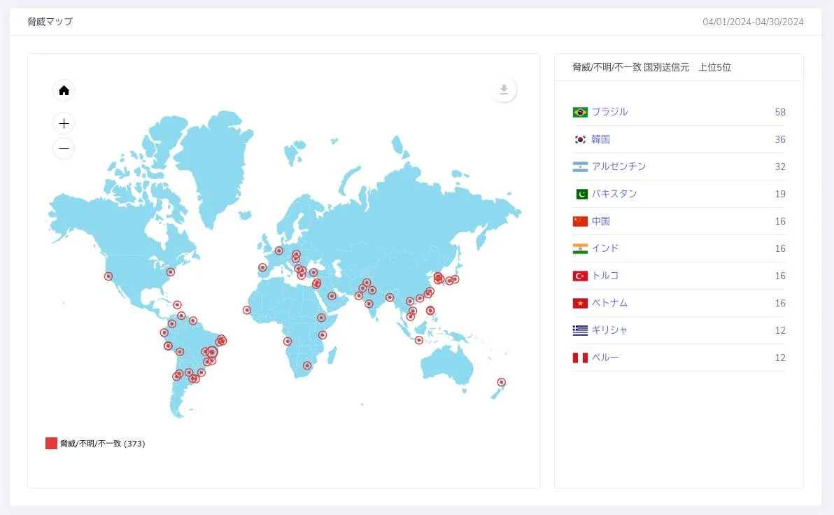Click the India flag icon
This screenshot has width=834, height=515.
(x=580, y=248)
